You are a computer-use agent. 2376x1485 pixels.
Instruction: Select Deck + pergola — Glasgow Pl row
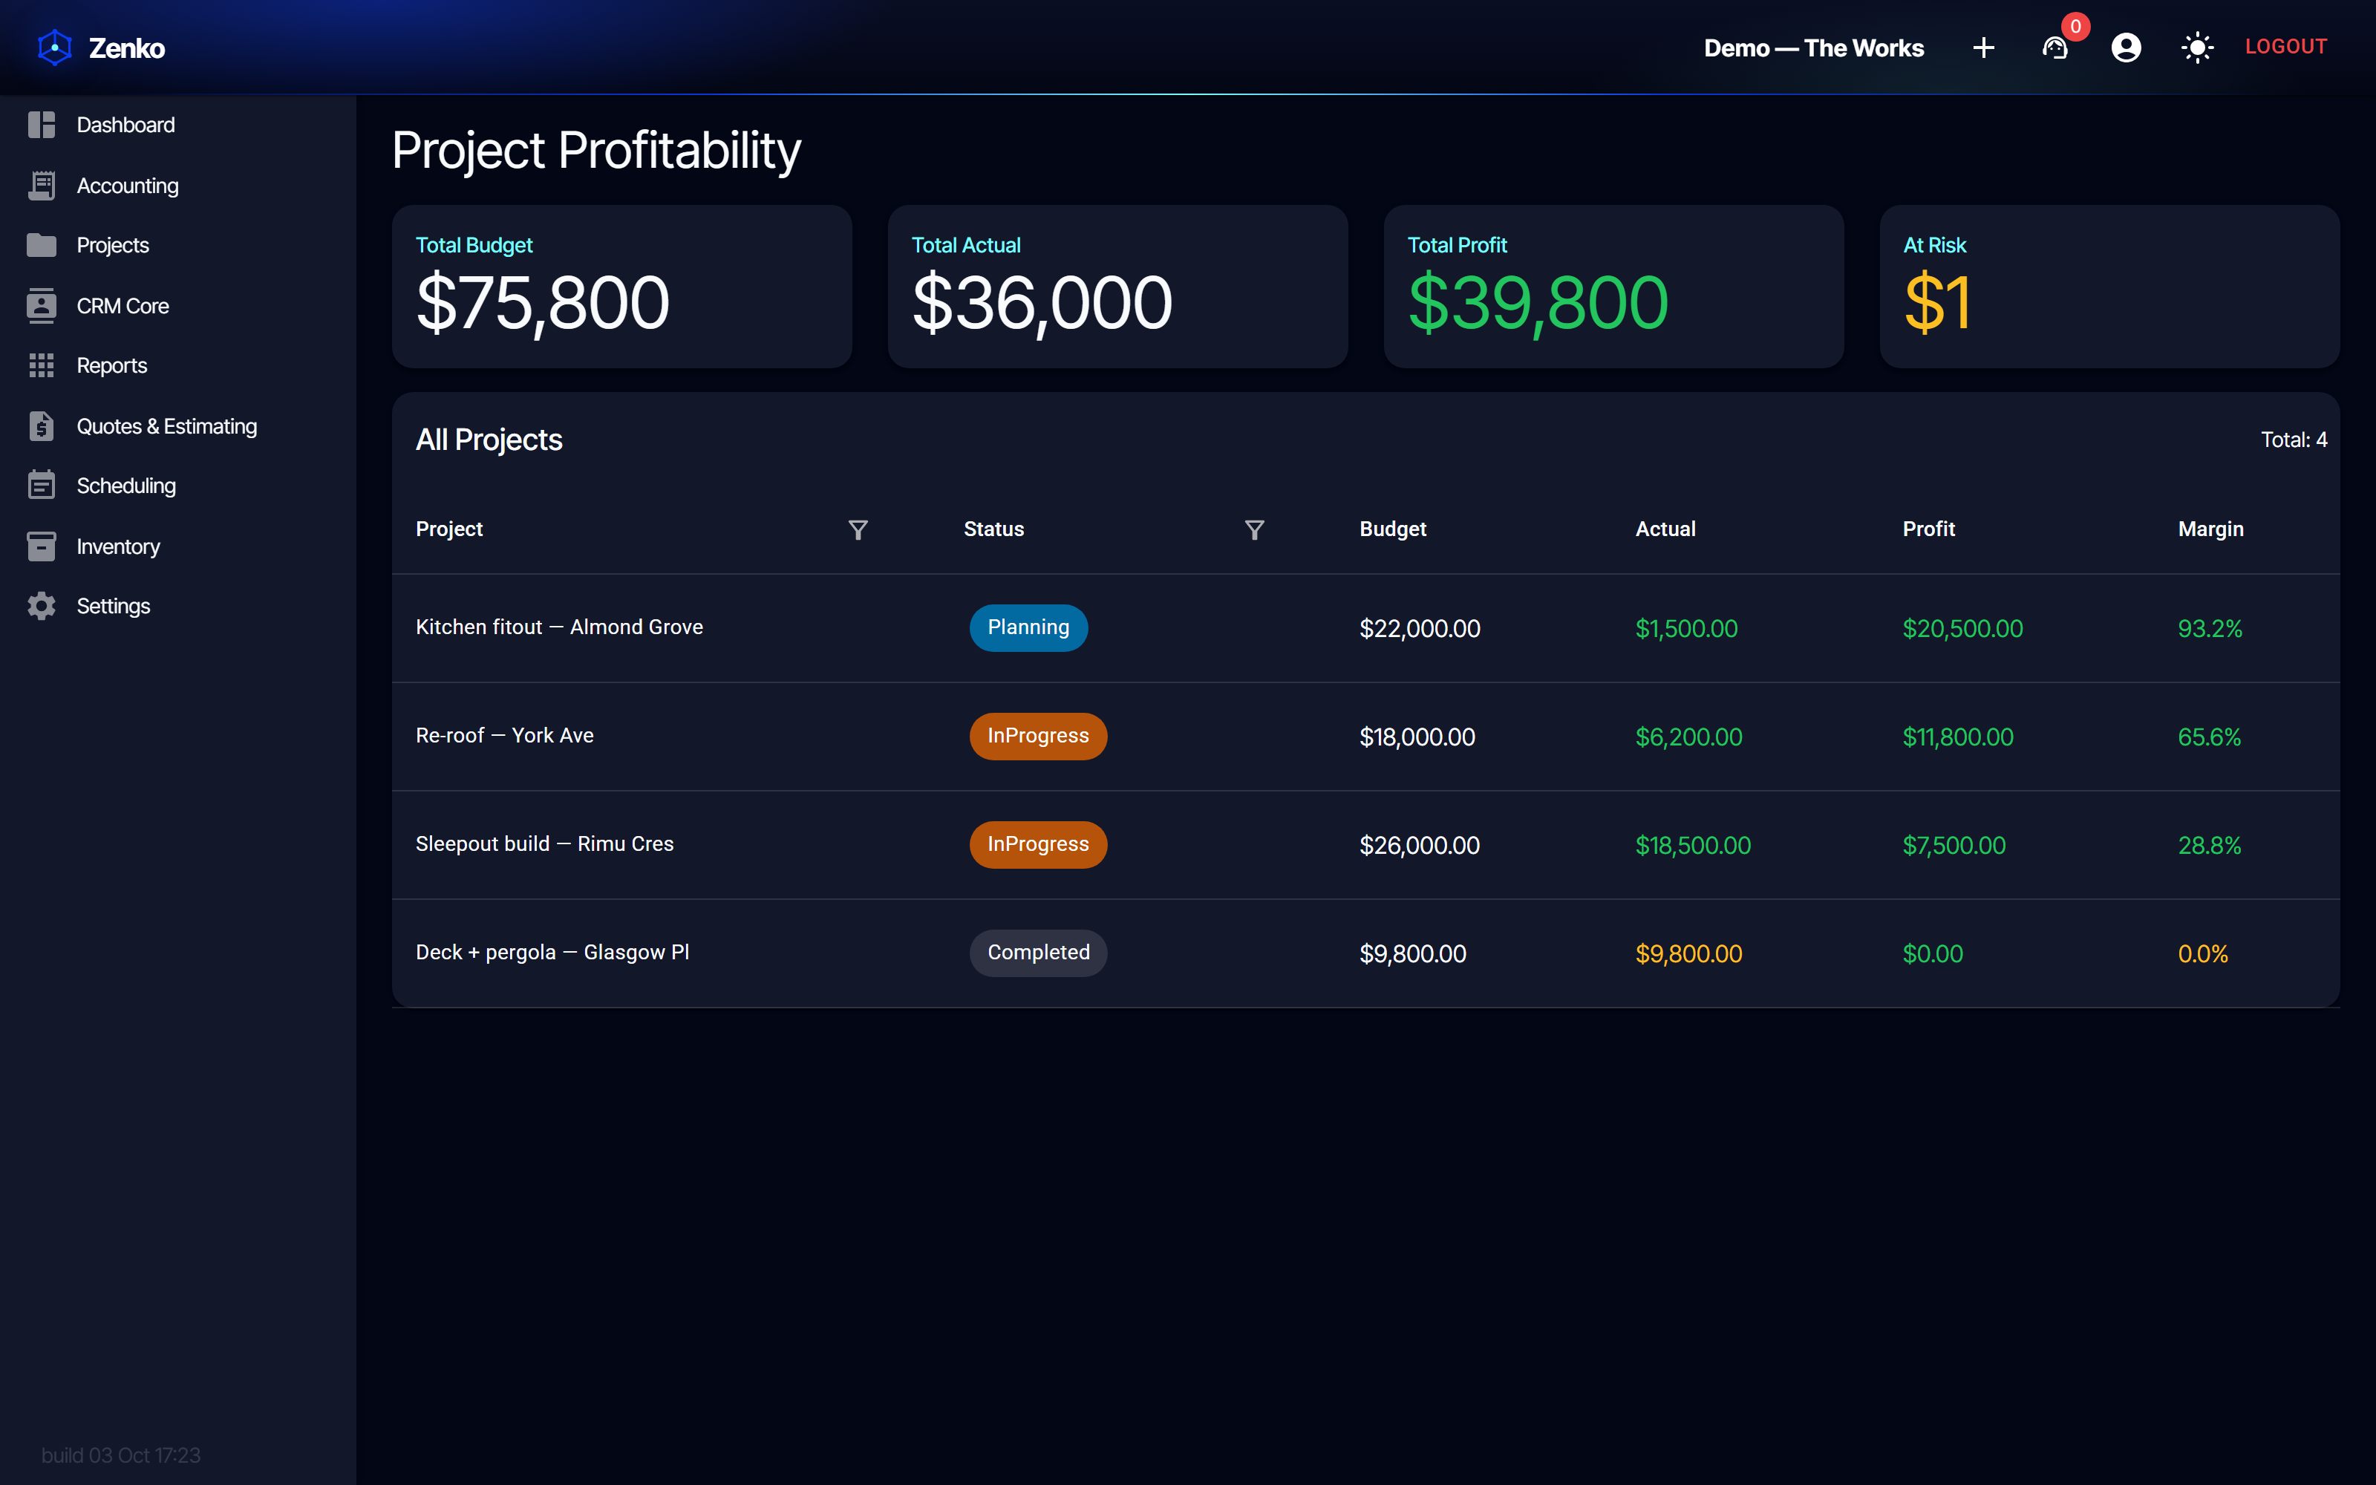(1365, 953)
